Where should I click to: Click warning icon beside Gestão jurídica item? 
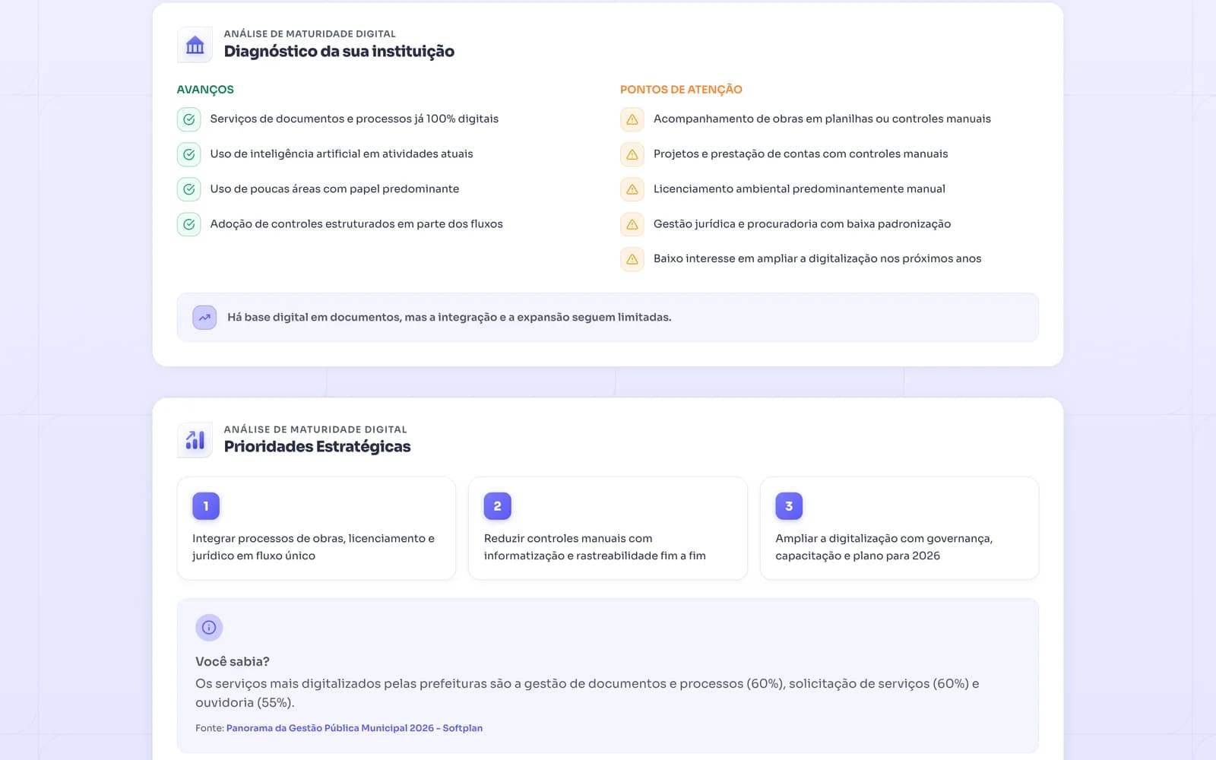pyautogui.click(x=632, y=224)
